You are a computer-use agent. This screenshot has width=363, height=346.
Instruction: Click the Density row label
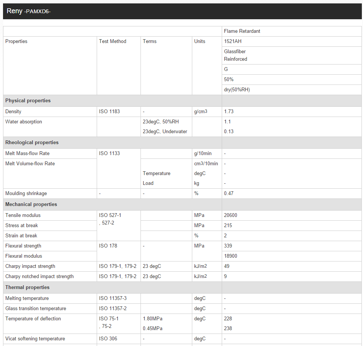[x=13, y=111]
